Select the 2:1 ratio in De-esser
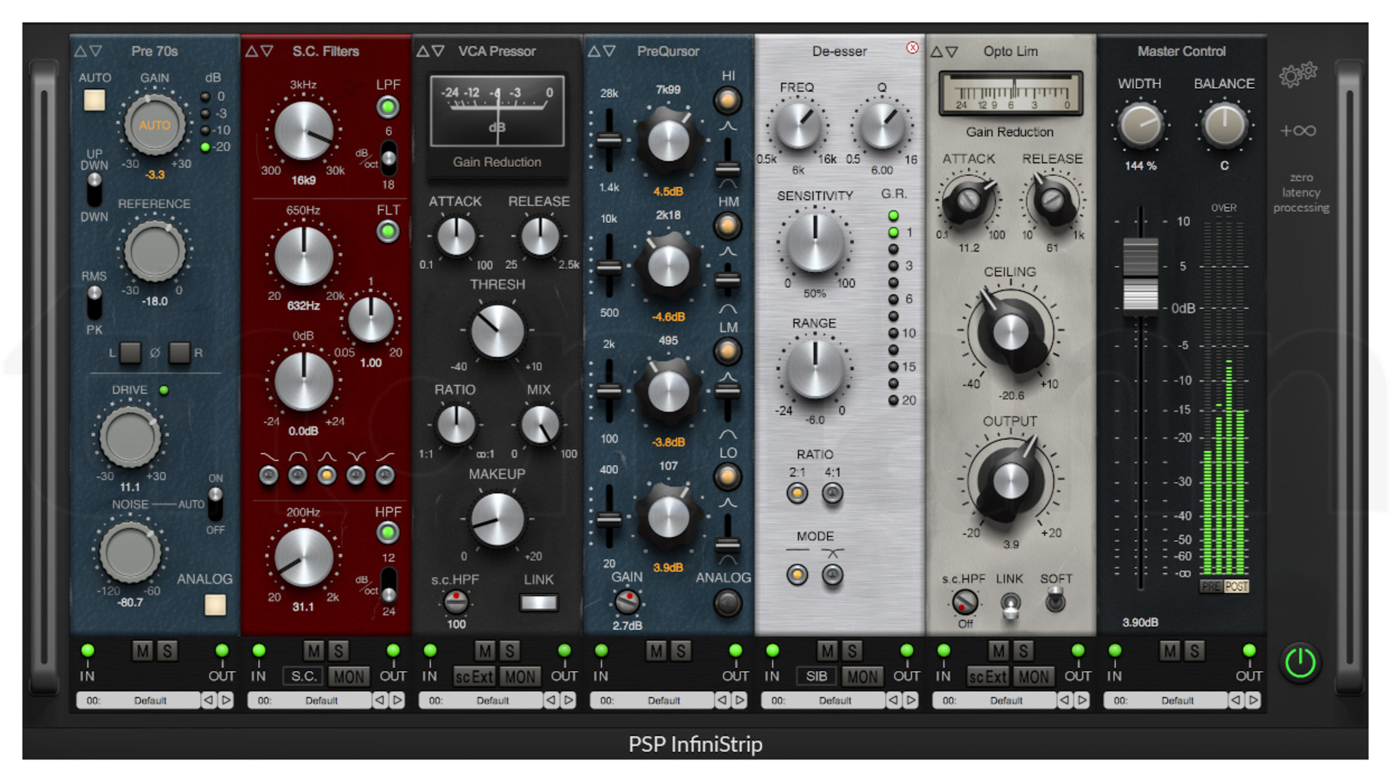The width and height of the screenshot is (1391, 782). click(x=797, y=493)
